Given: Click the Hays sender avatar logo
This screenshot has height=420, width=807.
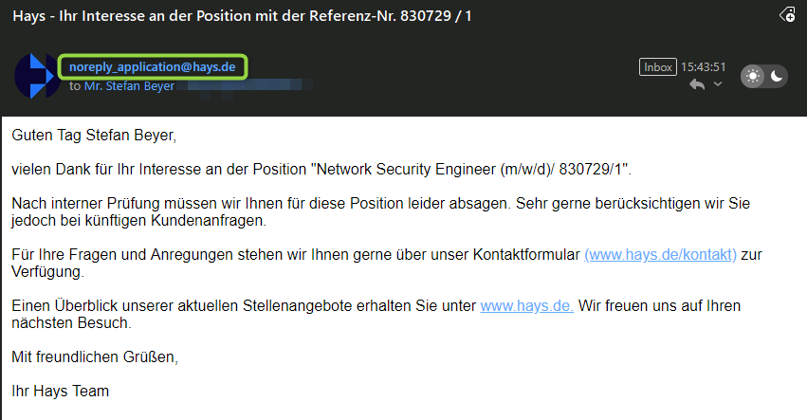Looking at the screenshot, I should click(36, 76).
